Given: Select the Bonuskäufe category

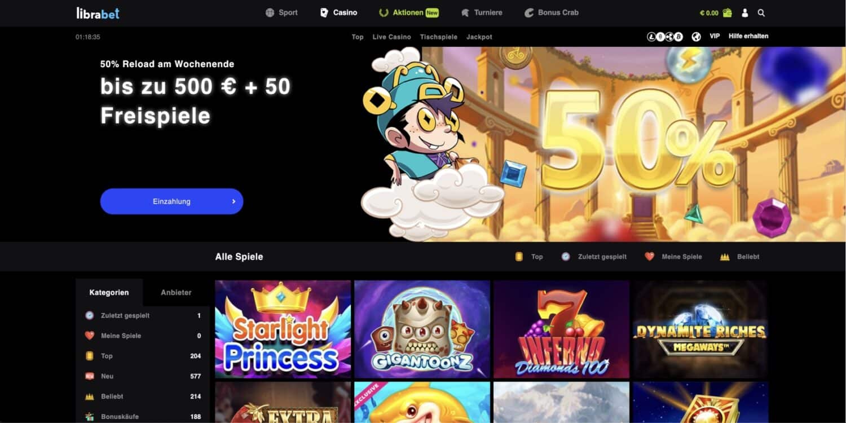Looking at the screenshot, I should (x=143, y=417).
